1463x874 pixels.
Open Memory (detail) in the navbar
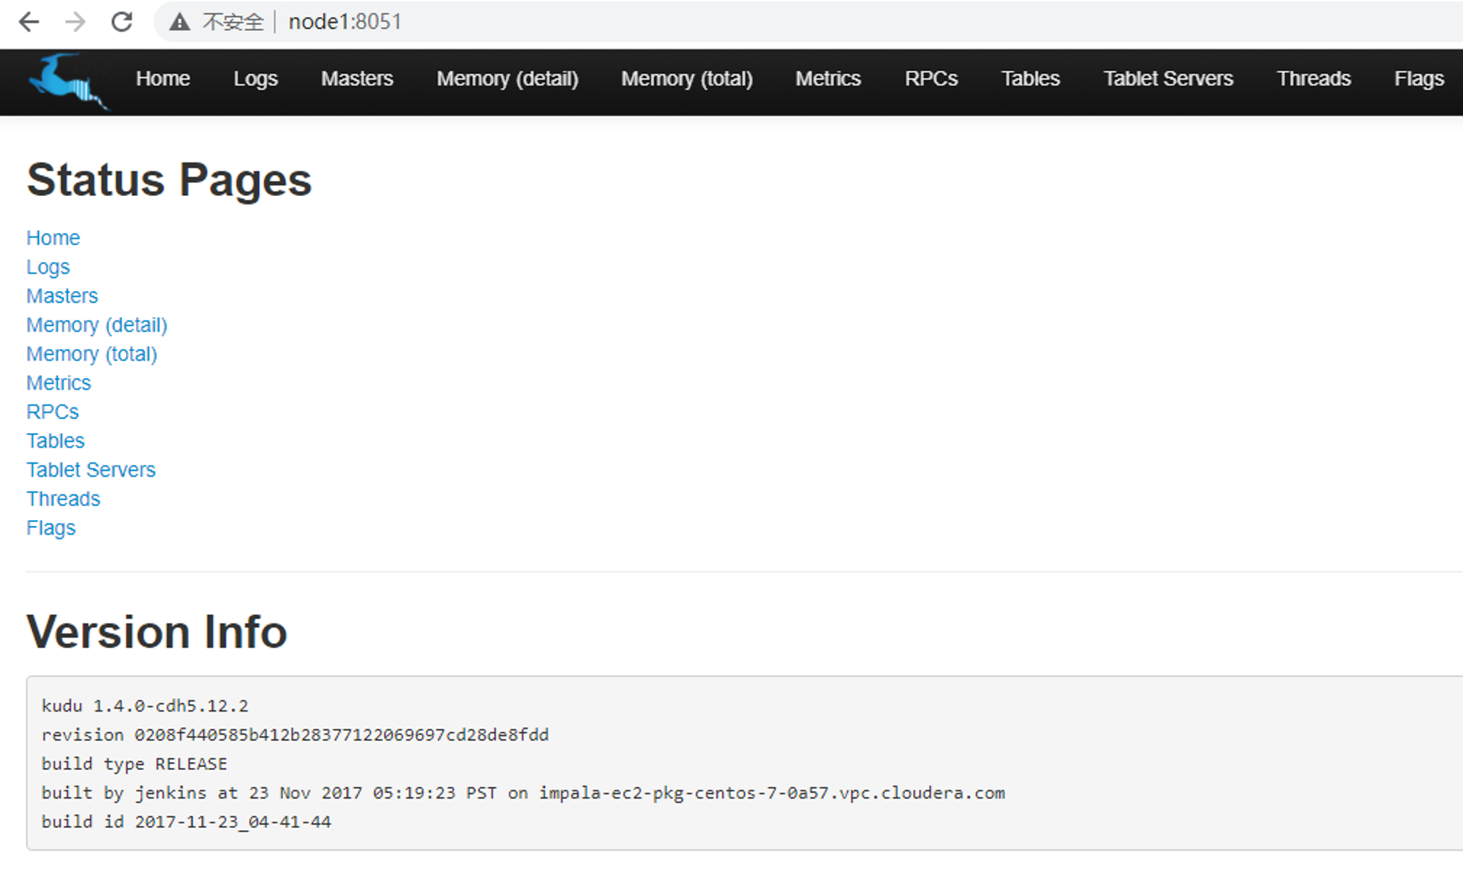point(508,78)
